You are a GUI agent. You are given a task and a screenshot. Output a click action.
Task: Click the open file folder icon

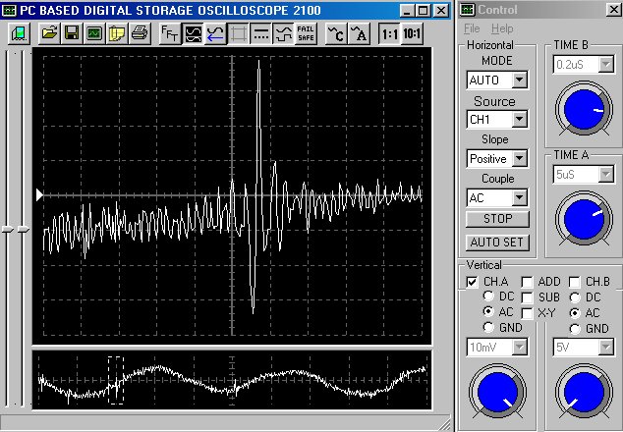tap(49, 32)
